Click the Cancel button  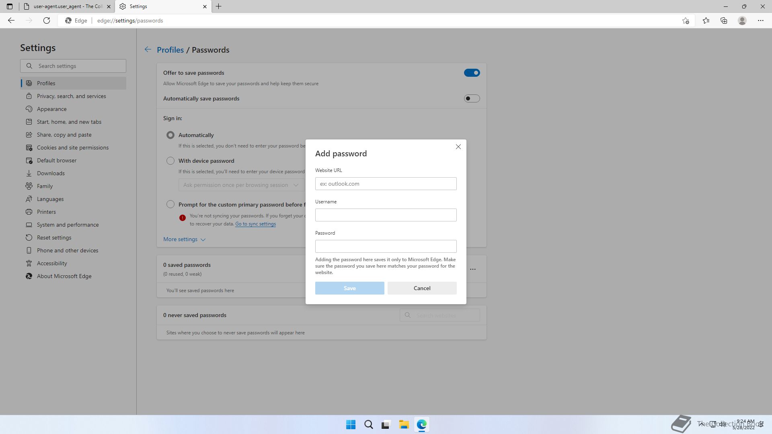click(422, 288)
